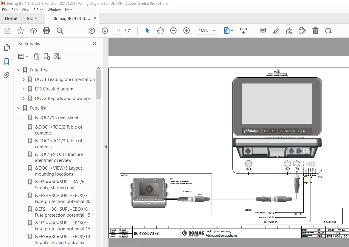Print the document with printer icon
The width and height of the screenshot is (349, 247).
tap(46, 31)
